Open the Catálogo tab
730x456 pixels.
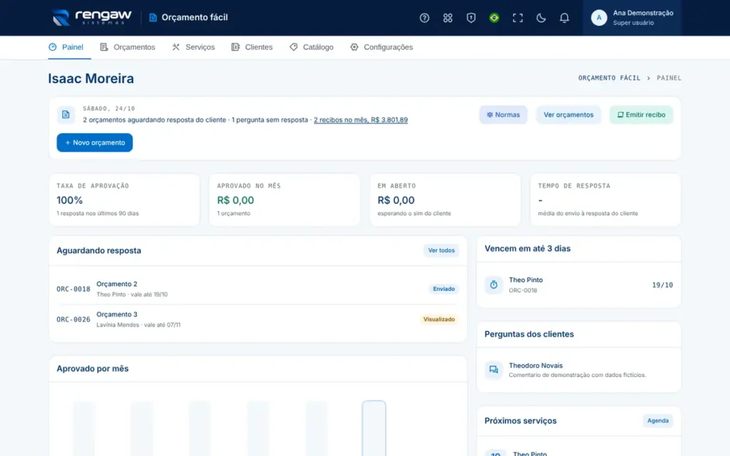point(312,47)
